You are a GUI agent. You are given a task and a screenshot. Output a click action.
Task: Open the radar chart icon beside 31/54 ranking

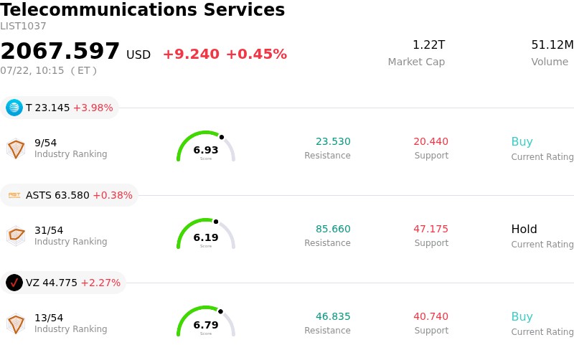pos(16,236)
